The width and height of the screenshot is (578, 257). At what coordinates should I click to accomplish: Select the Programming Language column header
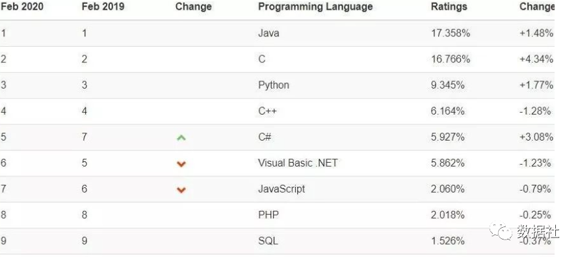click(315, 7)
